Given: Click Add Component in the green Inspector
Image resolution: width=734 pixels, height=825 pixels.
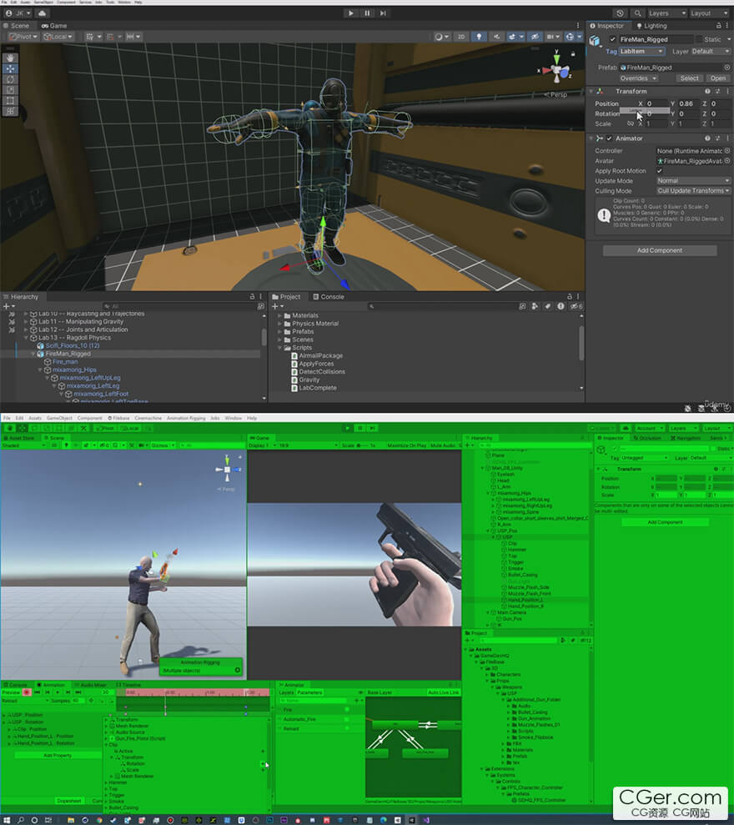Looking at the screenshot, I should point(665,522).
